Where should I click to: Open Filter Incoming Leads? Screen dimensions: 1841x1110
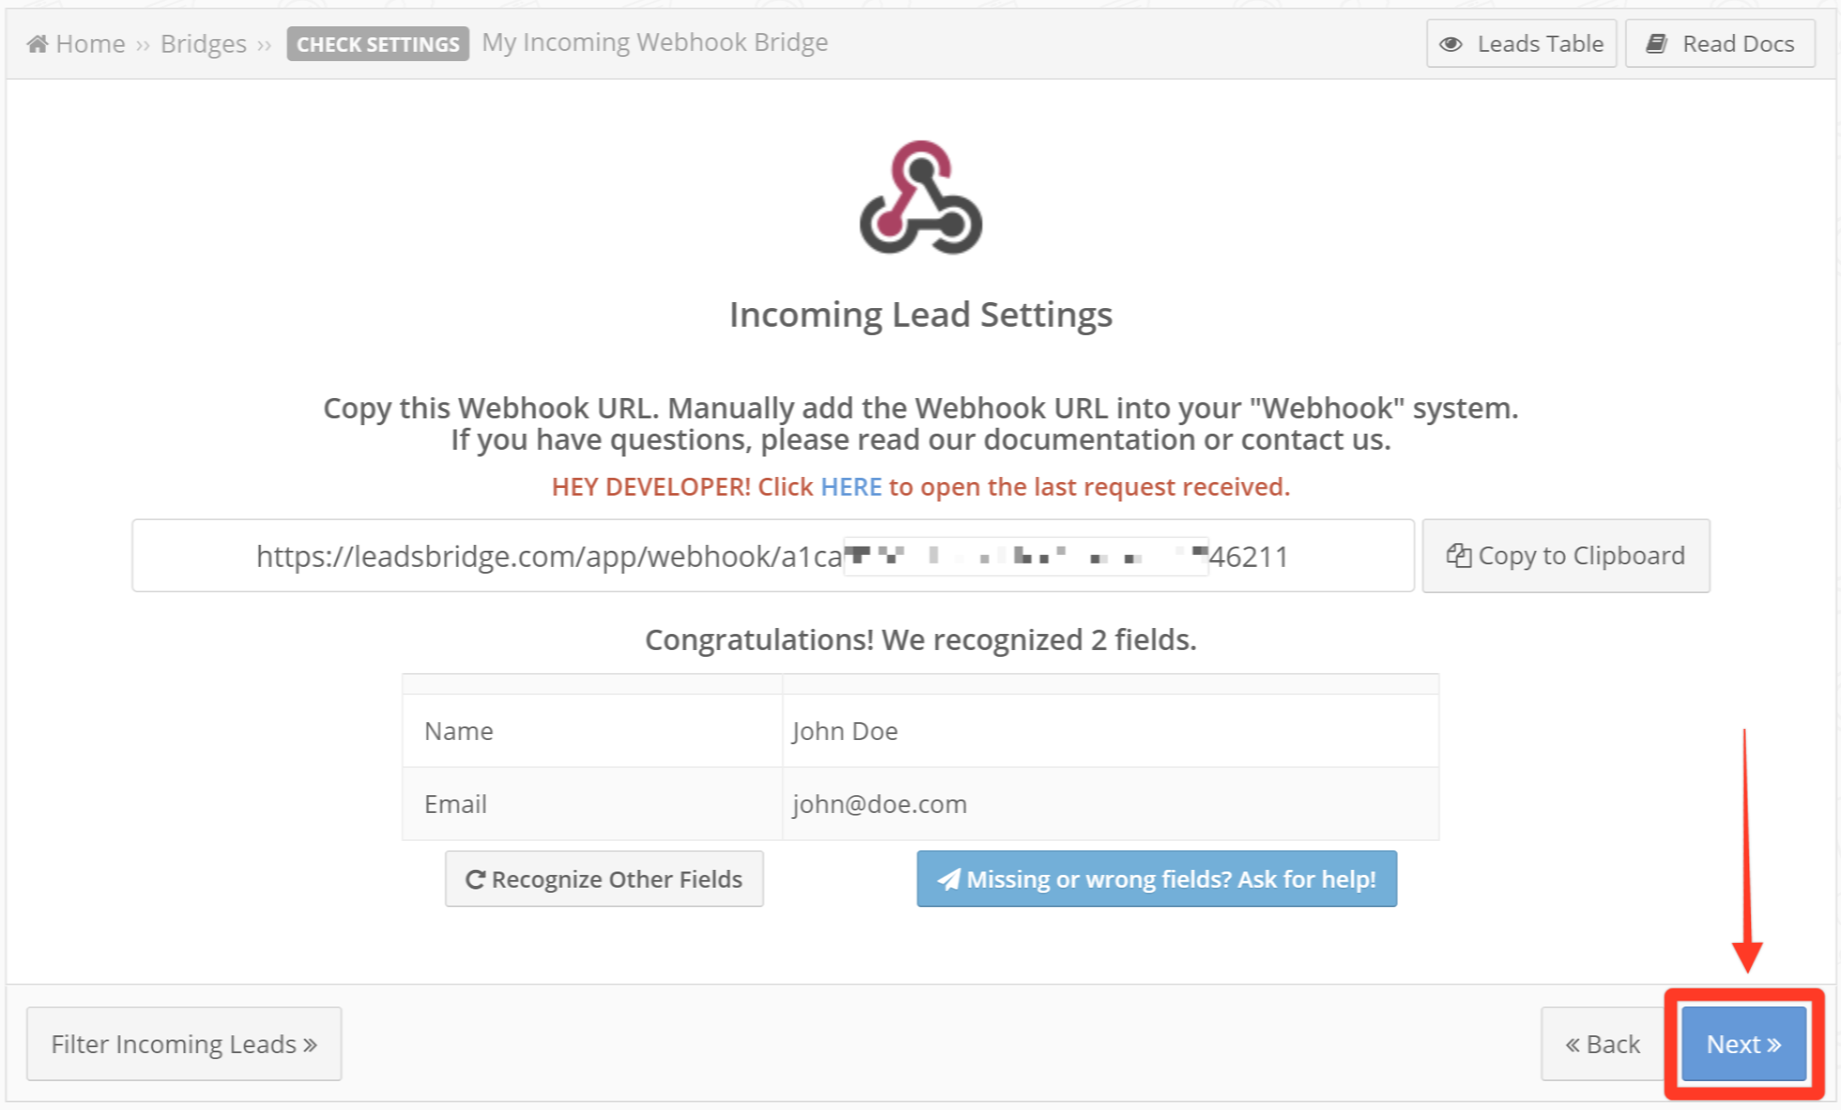click(x=184, y=1044)
